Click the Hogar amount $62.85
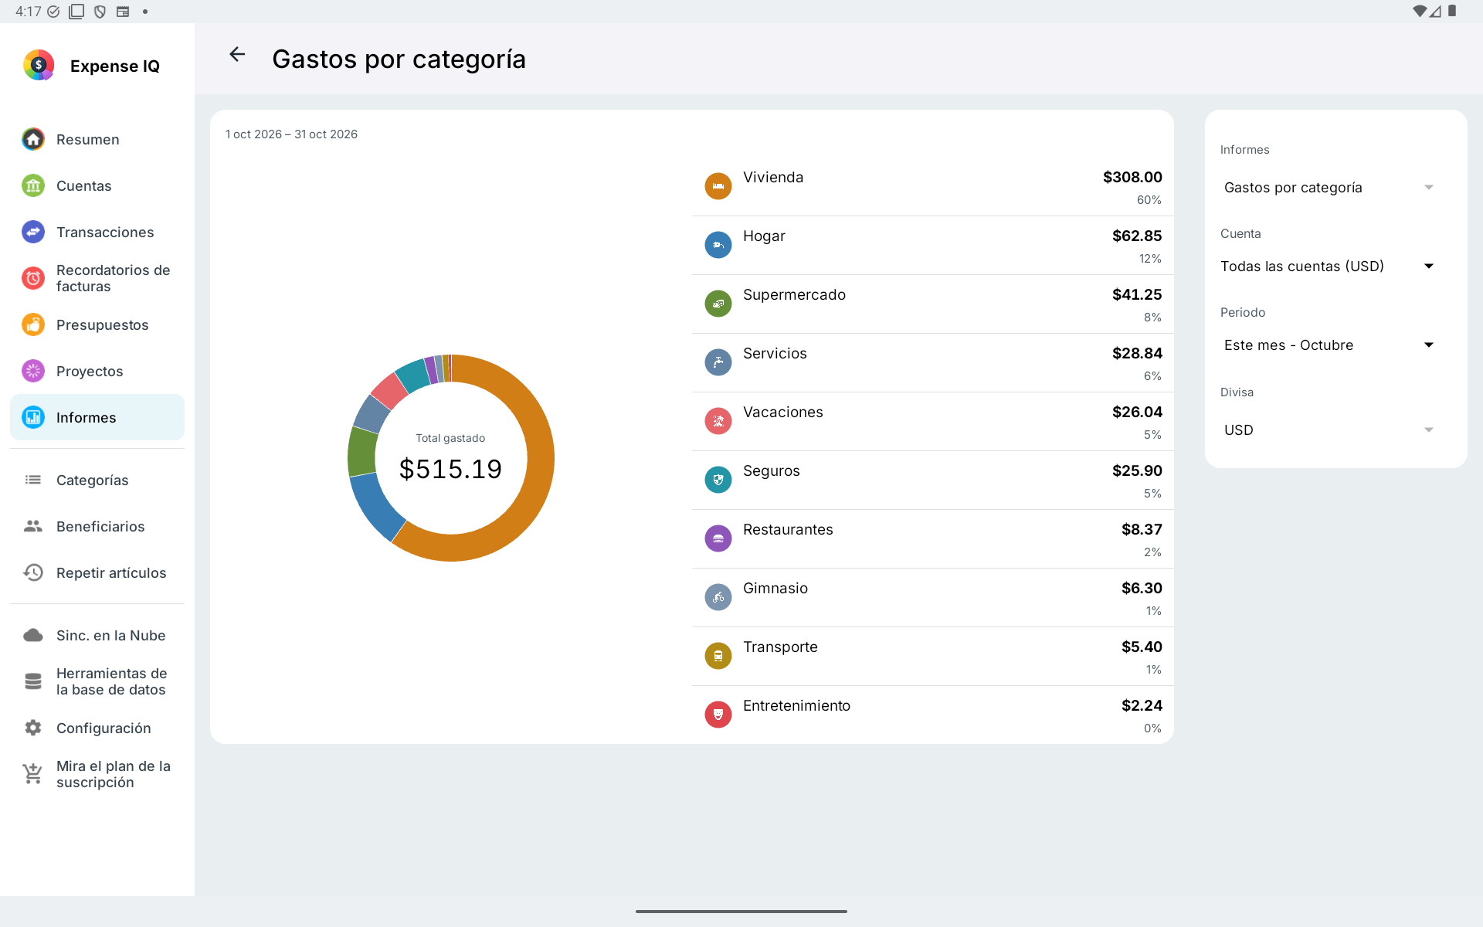1483x927 pixels. click(1137, 236)
